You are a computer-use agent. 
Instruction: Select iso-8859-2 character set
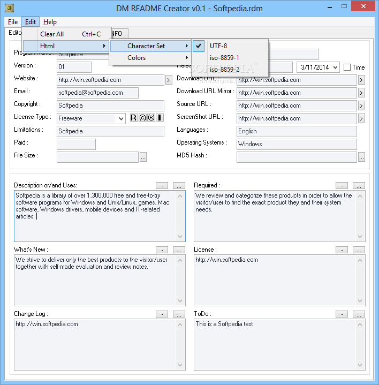coord(230,70)
